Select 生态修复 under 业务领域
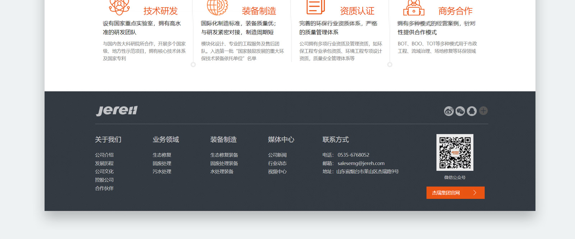The width and height of the screenshot is (575, 239). [162, 155]
